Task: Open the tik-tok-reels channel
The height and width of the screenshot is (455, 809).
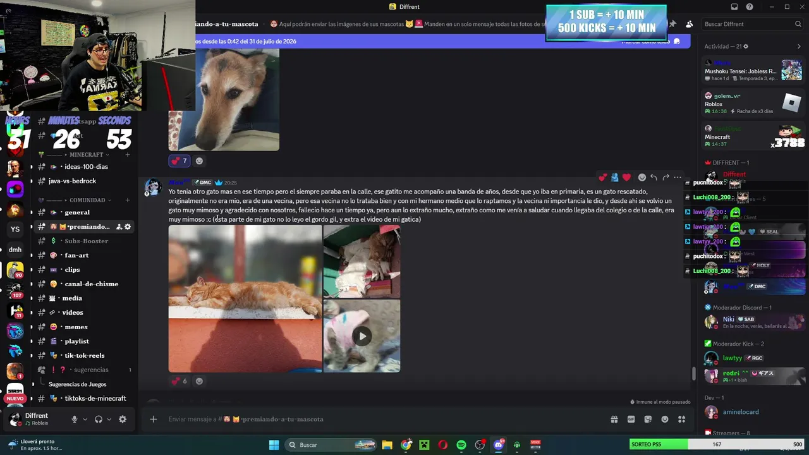Action: [x=85, y=355]
